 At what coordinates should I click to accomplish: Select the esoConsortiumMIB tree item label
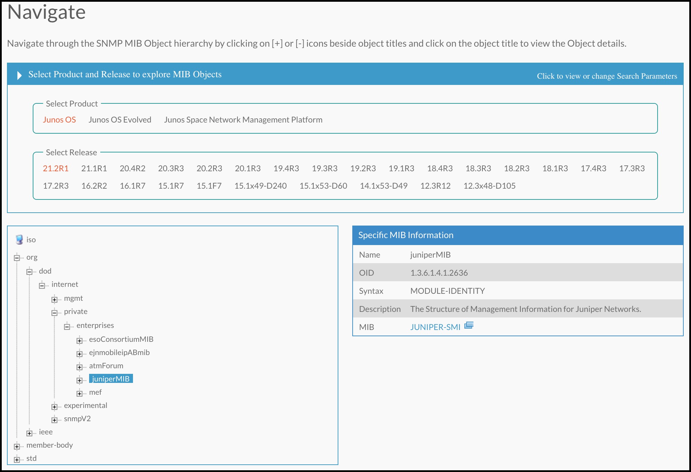coord(121,339)
